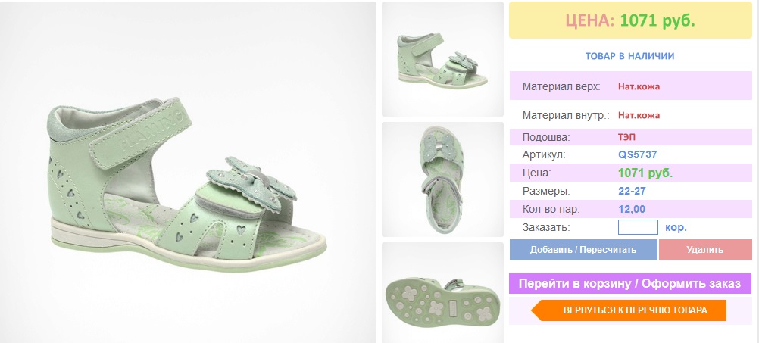759x343 pixels.
Task: Click the Подошва row label
Action: (546, 137)
